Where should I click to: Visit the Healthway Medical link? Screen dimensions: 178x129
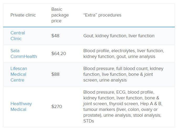pyautogui.click(x=21, y=106)
